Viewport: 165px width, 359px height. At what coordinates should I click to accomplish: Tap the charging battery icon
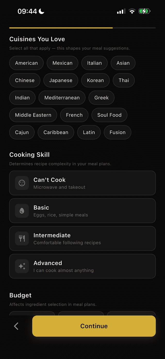point(144,11)
